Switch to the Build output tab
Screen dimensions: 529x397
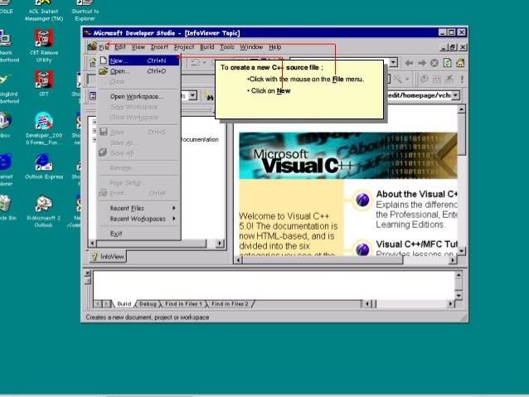124,304
